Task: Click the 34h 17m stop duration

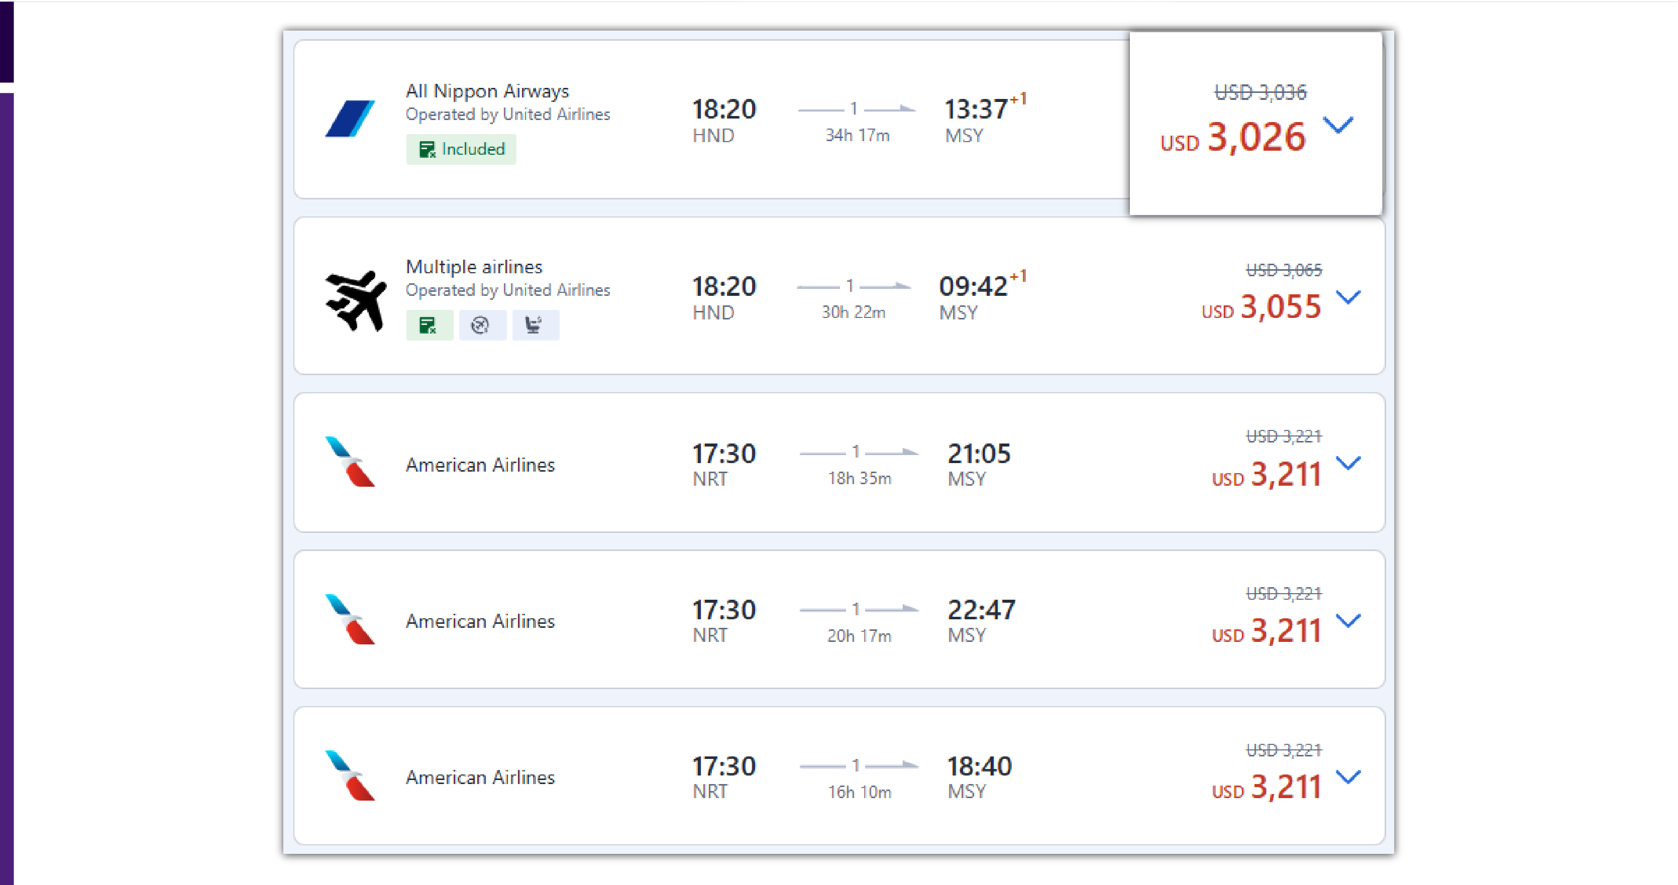Action: click(x=857, y=136)
